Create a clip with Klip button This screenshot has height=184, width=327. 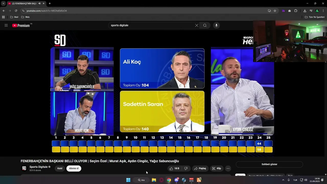coord(217,168)
